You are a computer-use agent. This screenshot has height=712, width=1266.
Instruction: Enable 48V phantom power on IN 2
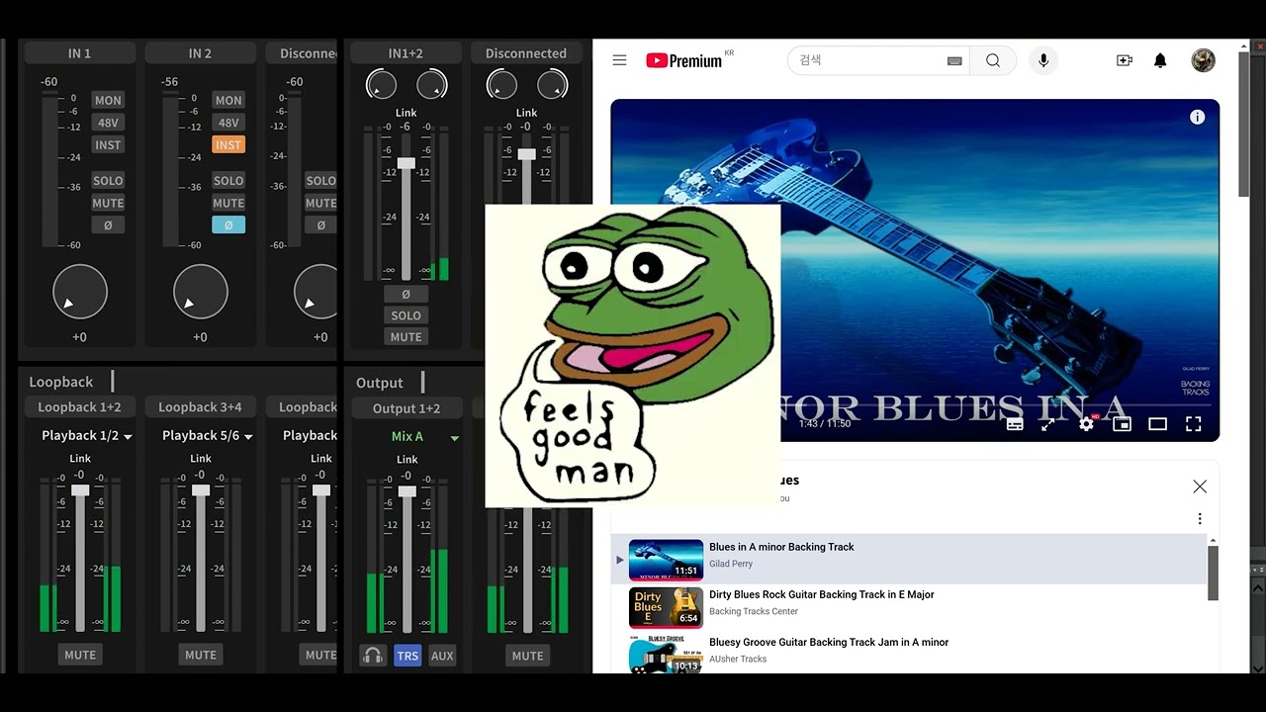click(228, 123)
